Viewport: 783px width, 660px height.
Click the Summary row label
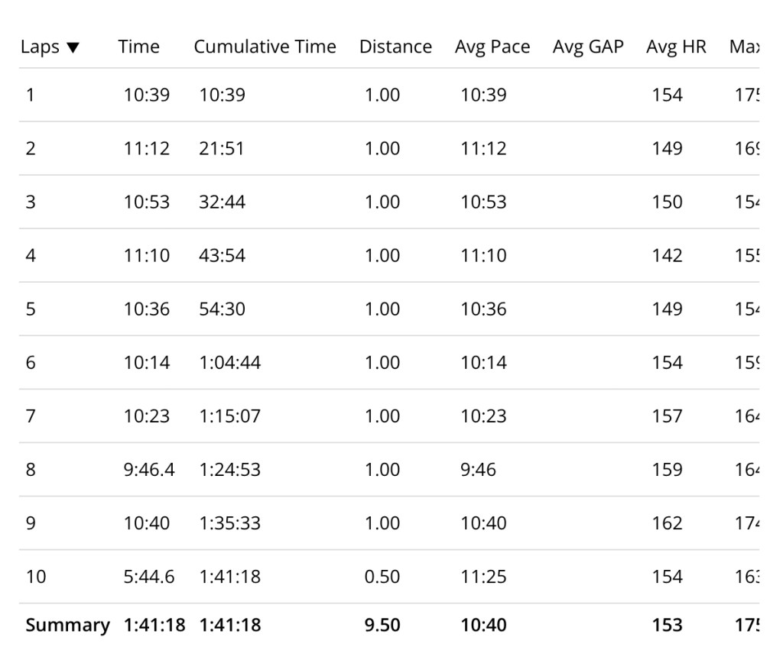click(x=67, y=625)
